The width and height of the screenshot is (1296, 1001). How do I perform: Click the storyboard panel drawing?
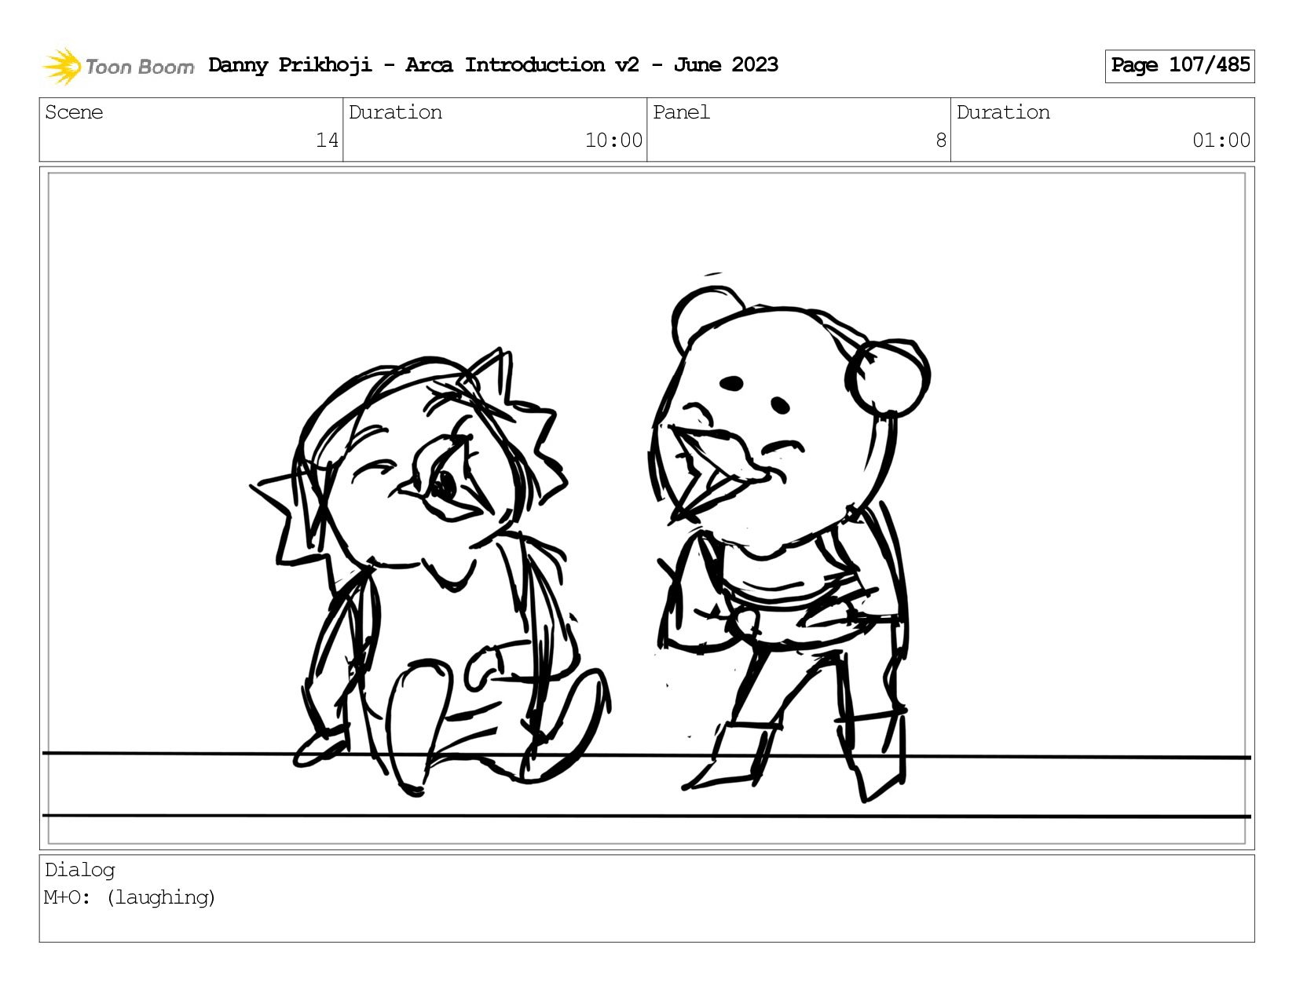coord(646,508)
